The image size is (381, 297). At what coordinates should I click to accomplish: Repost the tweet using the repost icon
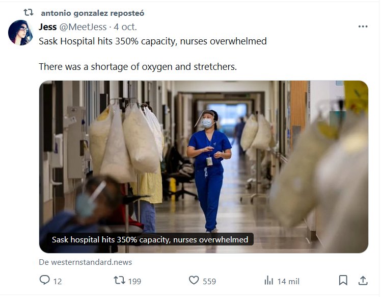(x=119, y=280)
